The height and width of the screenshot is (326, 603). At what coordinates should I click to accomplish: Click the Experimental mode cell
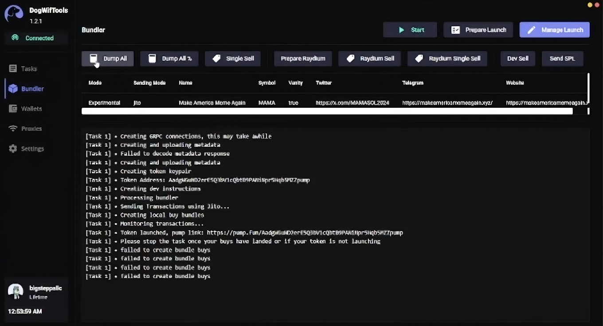tap(104, 102)
